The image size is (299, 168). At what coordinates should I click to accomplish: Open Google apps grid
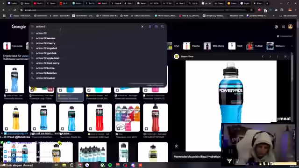coord(284,27)
